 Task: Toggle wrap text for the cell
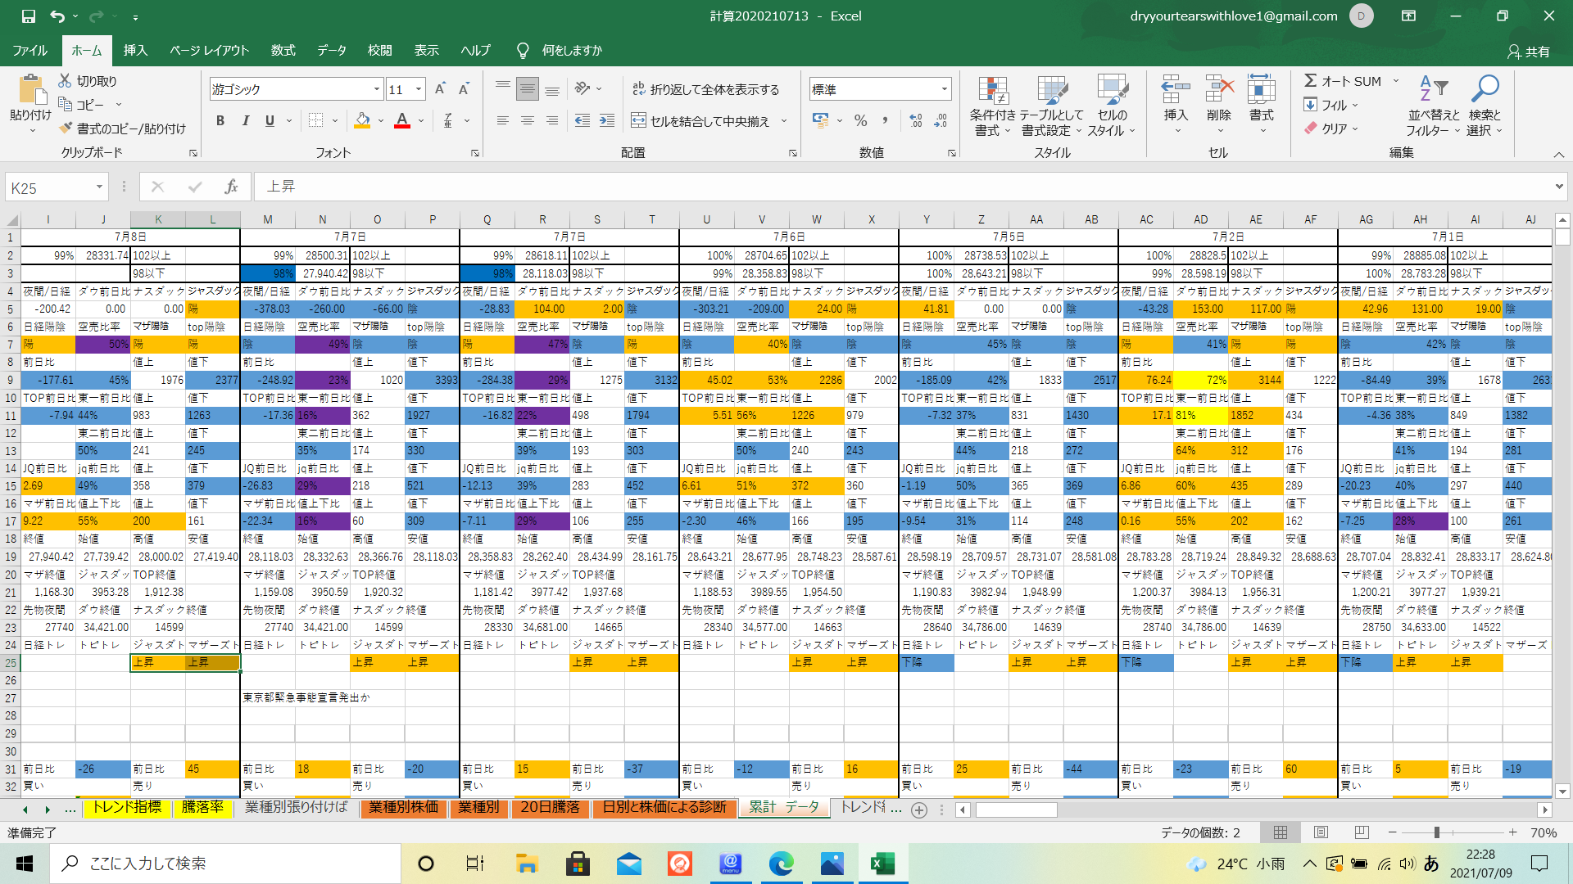tap(705, 89)
